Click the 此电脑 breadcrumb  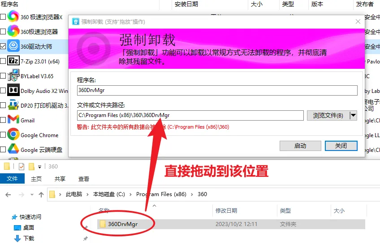(x=74, y=194)
